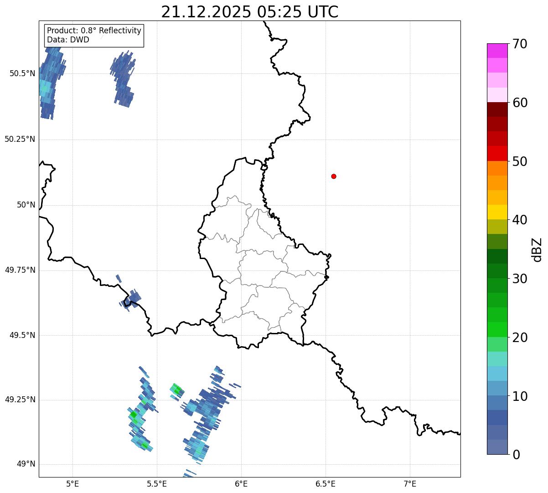Click the "Product: 0.8° Reflectivity" legend line
Screen dimensions: 548x493
[94, 31]
